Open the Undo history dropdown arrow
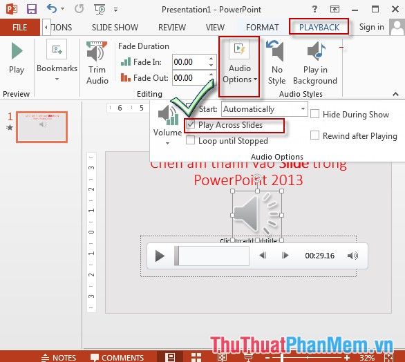Screen dimensions: 405x362 (62, 9)
